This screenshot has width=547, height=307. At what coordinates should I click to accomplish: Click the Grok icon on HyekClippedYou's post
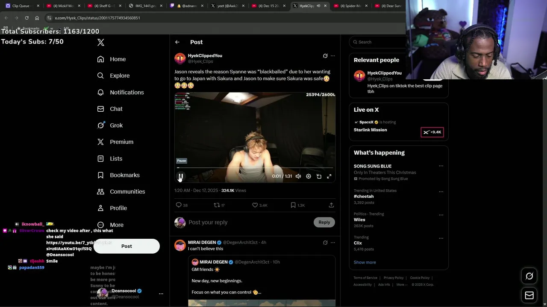325,56
